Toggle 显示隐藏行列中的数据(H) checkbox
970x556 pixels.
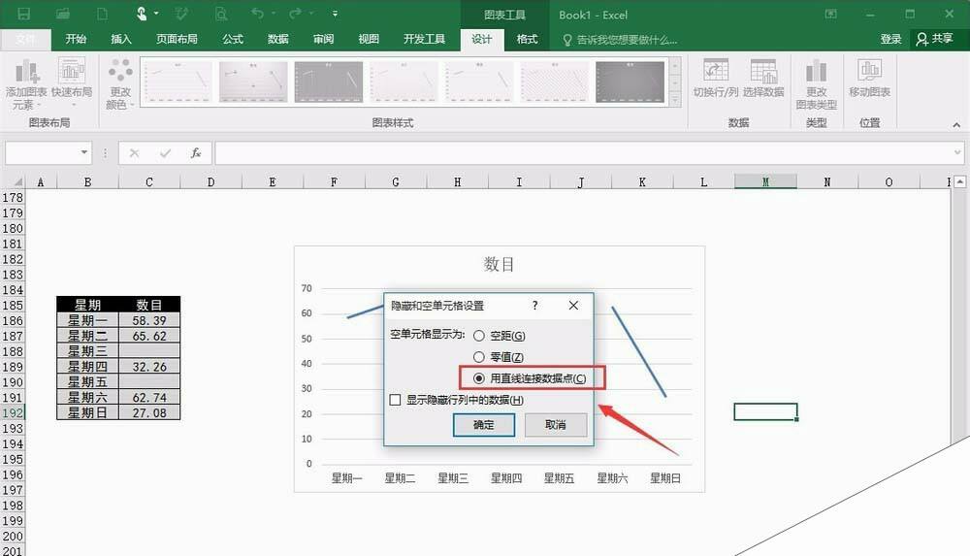[x=396, y=400]
